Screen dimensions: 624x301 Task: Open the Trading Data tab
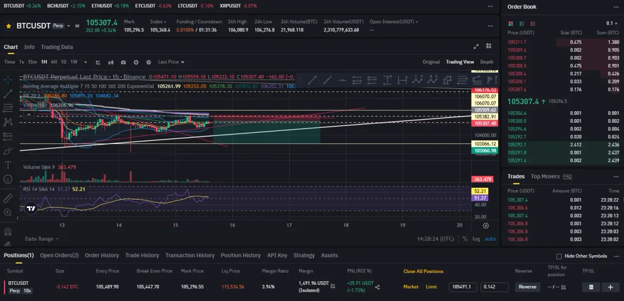pos(57,47)
